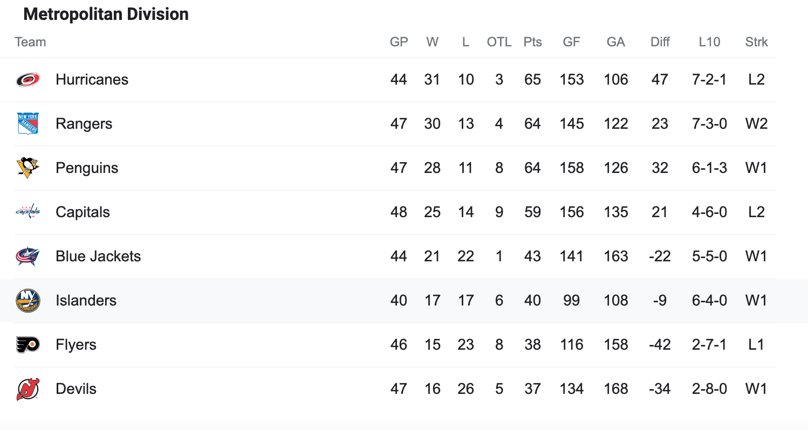The height and width of the screenshot is (430, 808).
Task: Click the Pts column header
Action: pyautogui.click(x=532, y=42)
